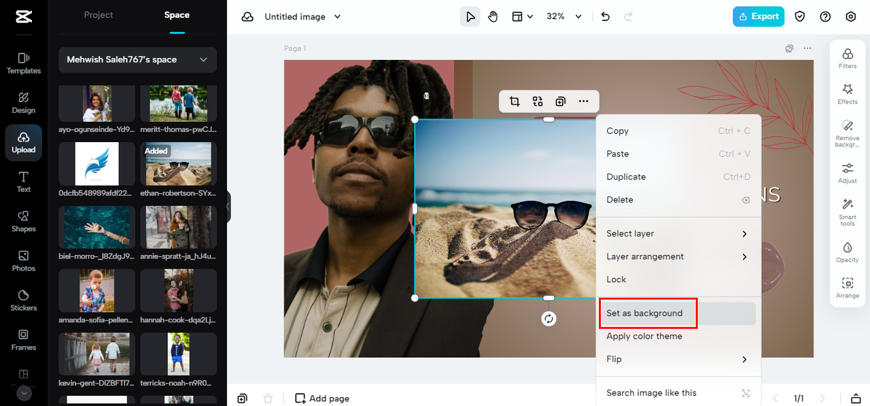Click the Undo arrow
This screenshot has width=870, height=406.
pos(605,16)
